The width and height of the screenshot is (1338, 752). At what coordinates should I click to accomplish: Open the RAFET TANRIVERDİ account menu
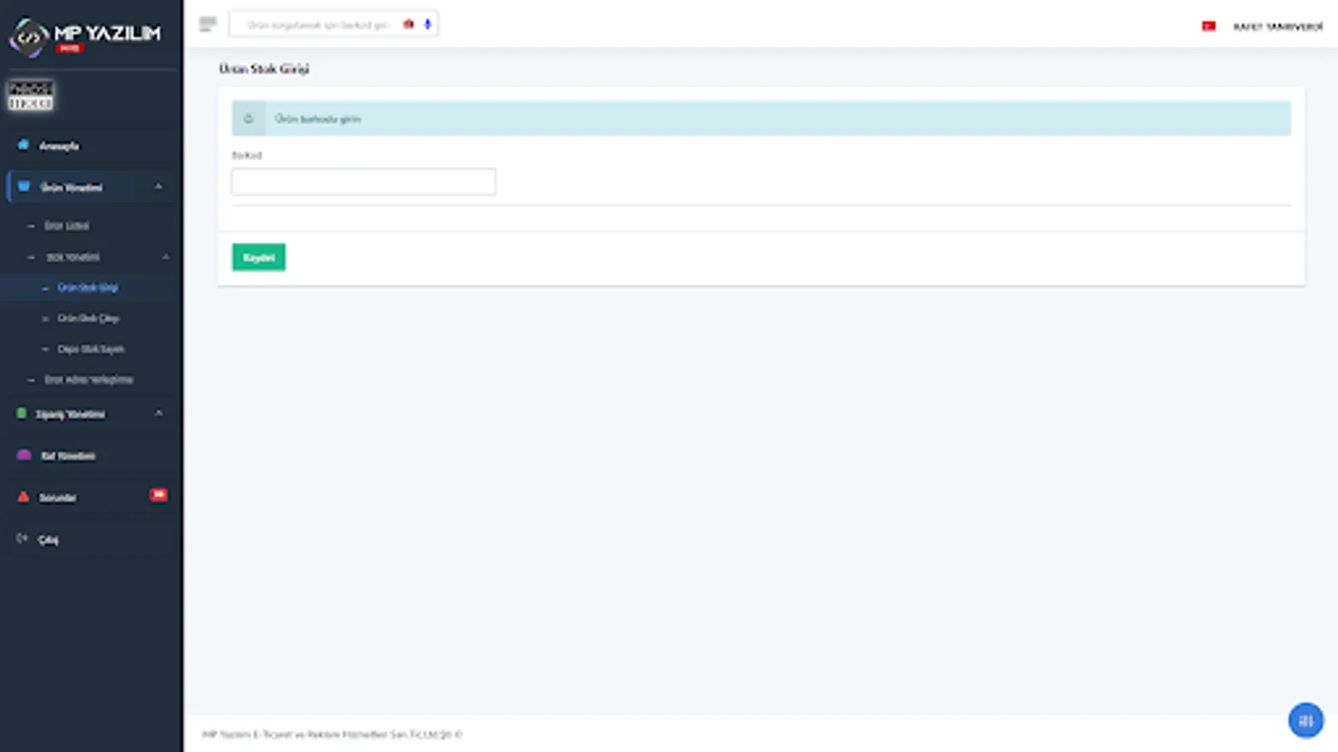(1277, 26)
